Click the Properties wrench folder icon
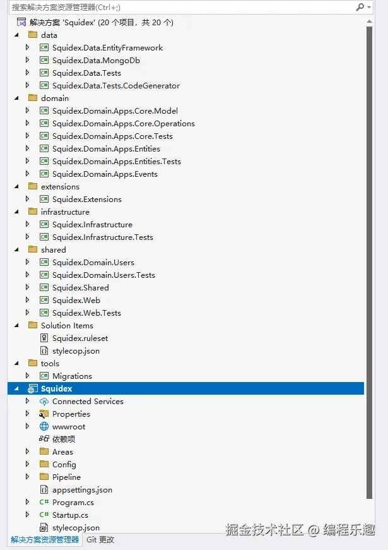Image resolution: width=388 pixels, height=550 pixels. point(44,414)
